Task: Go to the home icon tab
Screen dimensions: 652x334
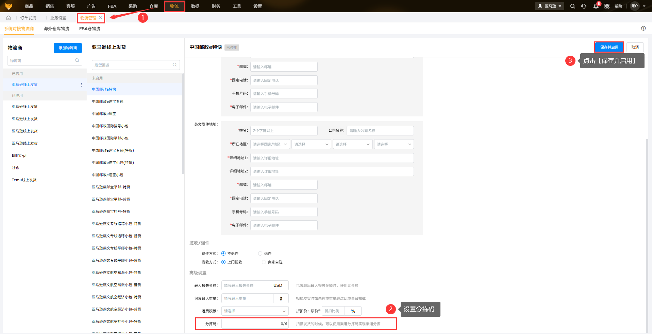Action: click(9, 18)
